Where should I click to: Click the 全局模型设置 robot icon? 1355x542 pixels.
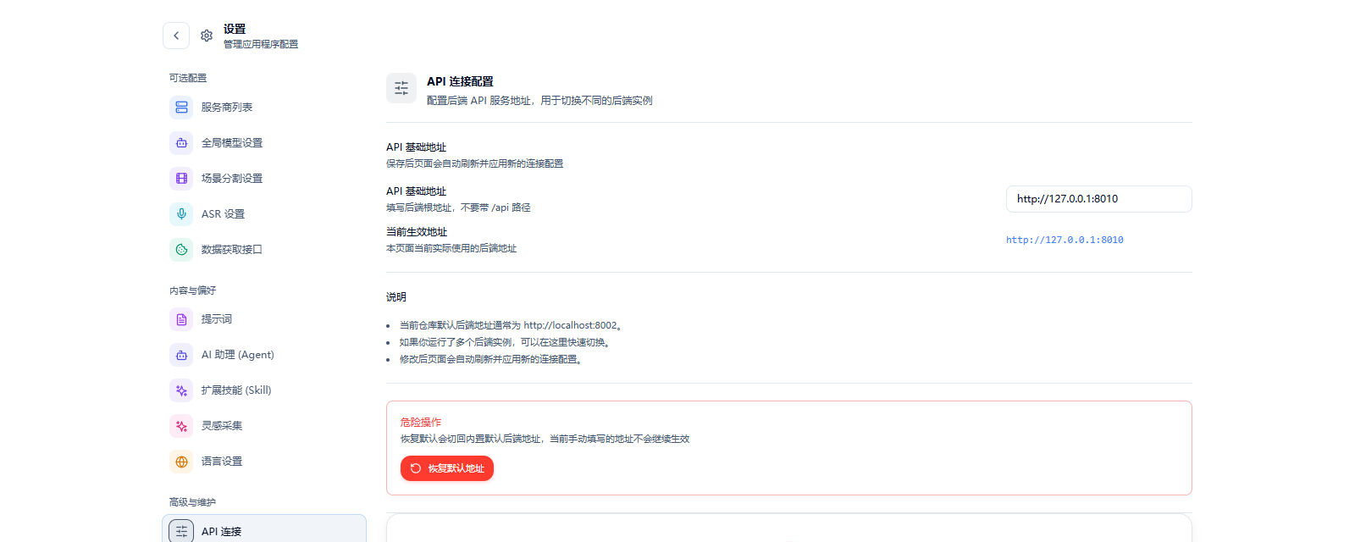coord(181,143)
